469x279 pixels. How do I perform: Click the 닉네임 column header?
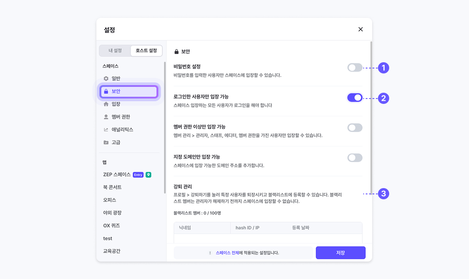(185, 228)
